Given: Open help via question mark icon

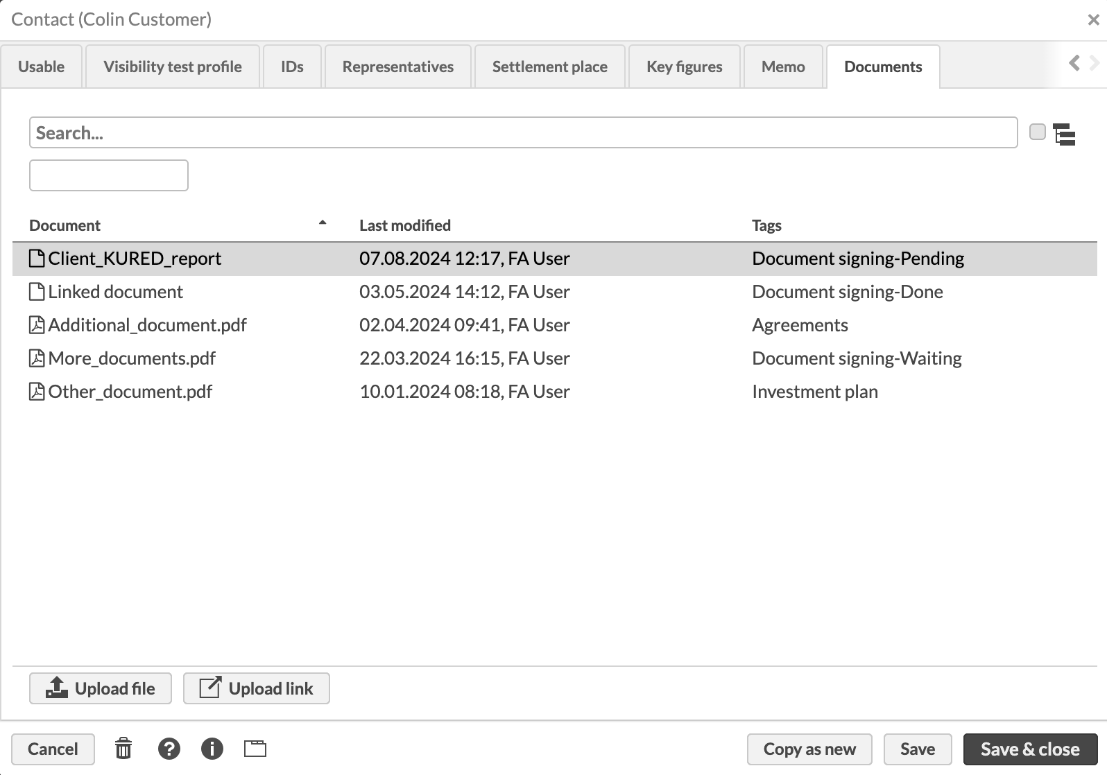Looking at the screenshot, I should [x=169, y=749].
